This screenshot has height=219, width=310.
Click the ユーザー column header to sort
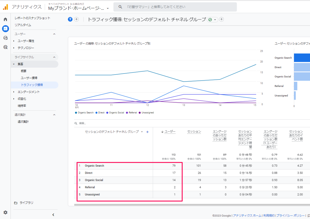pyautogui.click(x=170, y=132)
